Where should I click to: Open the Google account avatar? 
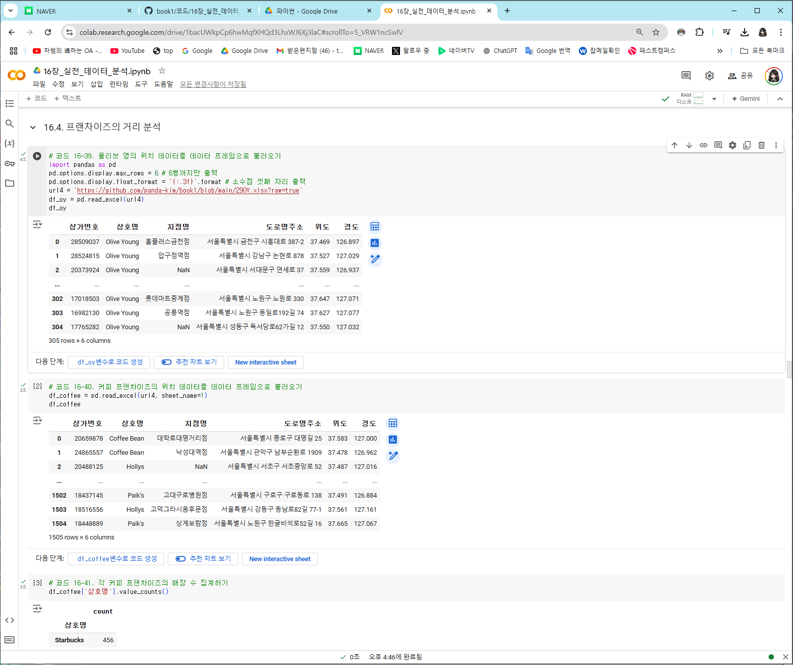point(774,76)
